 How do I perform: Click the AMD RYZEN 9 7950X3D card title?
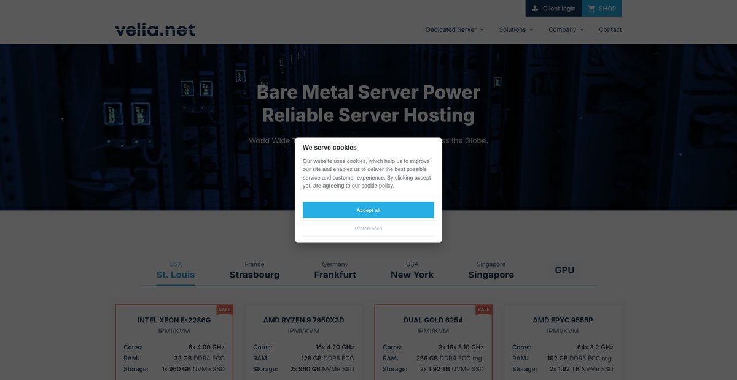303,320
